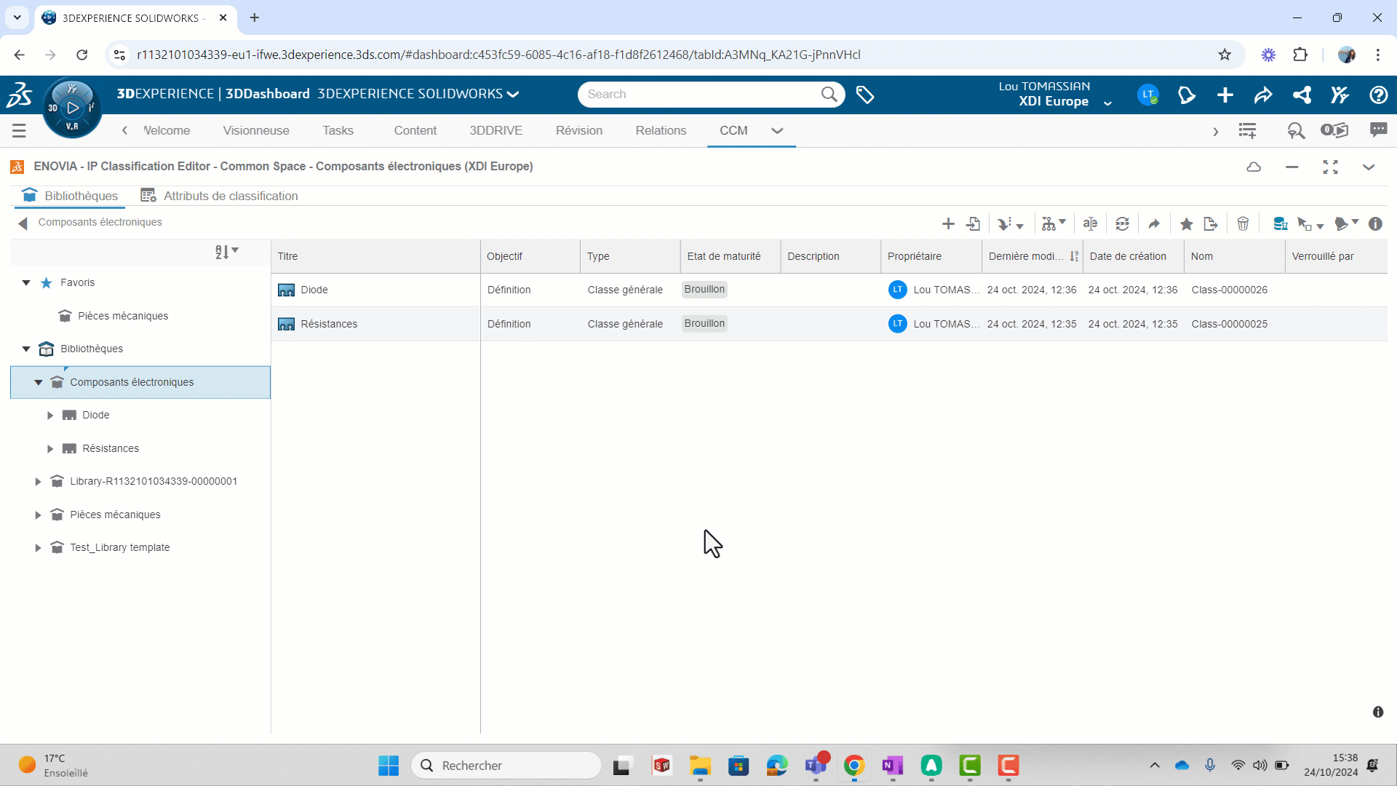Refresh the classification list
The width and height of the screenshot is (1397, 786).
[x=1123, y=223]
